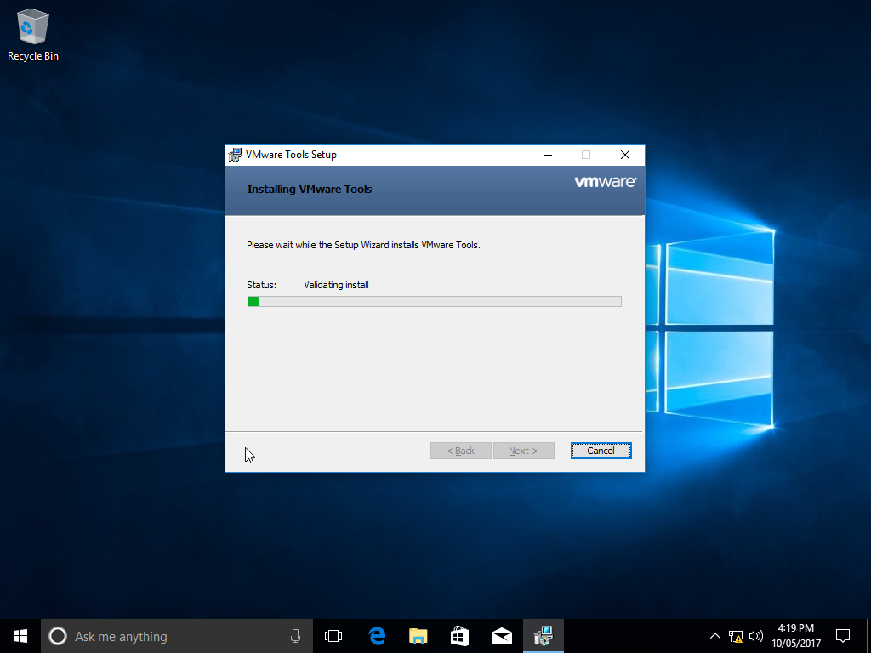Click the network status tray icon
Image resolution: width=871 pixels, height=653 pixels.
(x=736, y=636)
